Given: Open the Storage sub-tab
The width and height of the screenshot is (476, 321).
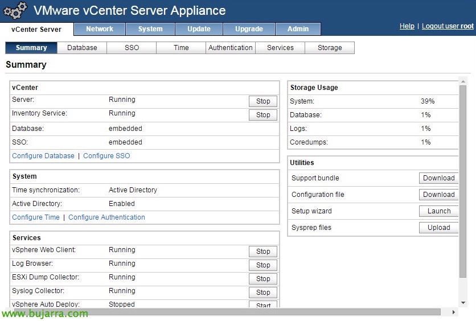Looking at the screenshot, I should [x=330, y=48].
